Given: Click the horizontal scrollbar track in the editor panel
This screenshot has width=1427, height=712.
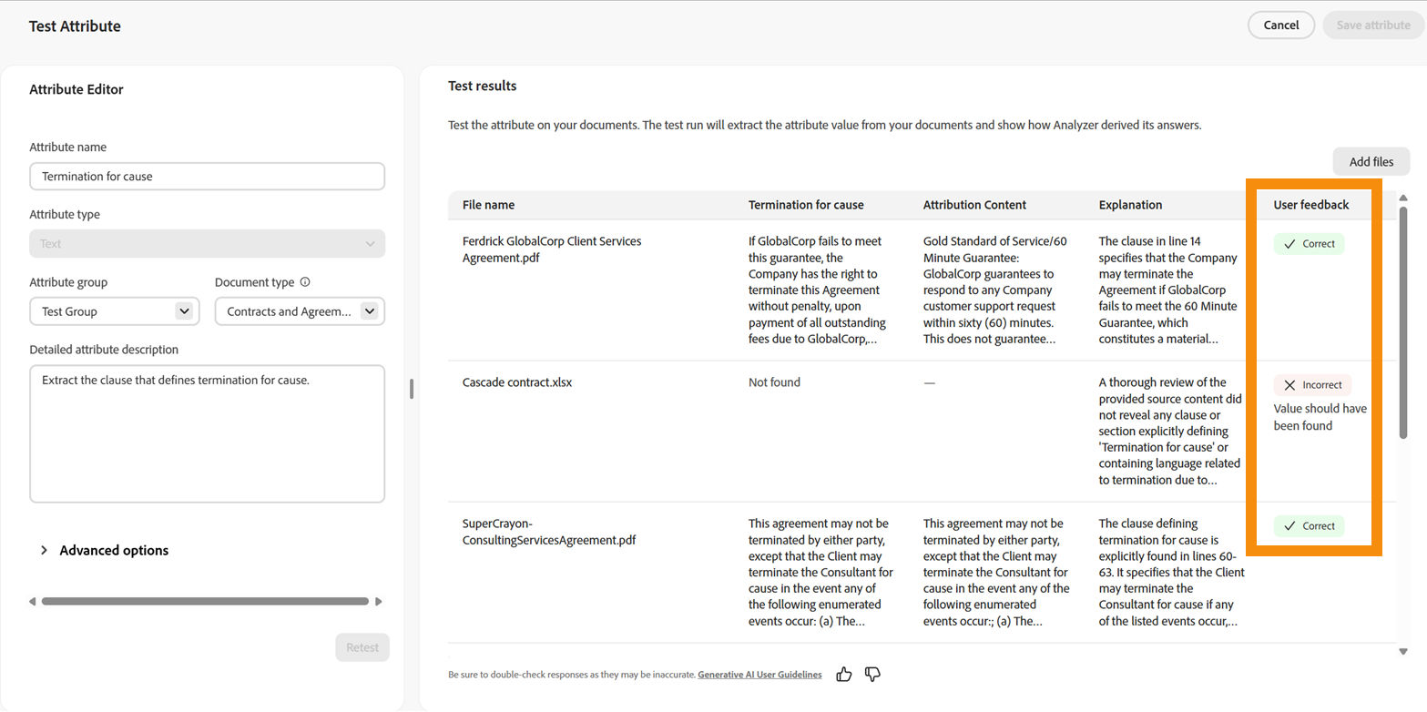Looking at the screenshot, I should pos(205,601).
